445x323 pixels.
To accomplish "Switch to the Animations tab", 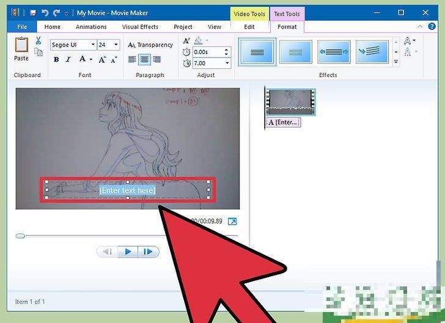I will 91,27.
